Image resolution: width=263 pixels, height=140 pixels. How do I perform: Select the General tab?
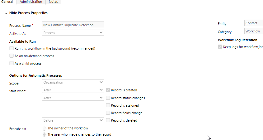pos(7,2)
